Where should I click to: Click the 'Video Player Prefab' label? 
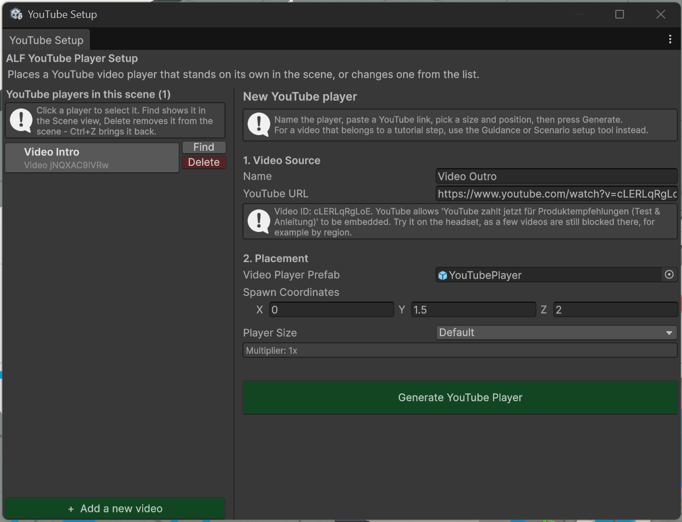pos(291,275)
